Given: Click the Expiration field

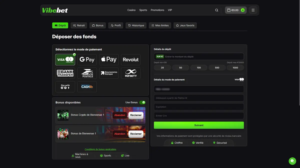Looking at the screenshot, I should coord(199,107).
